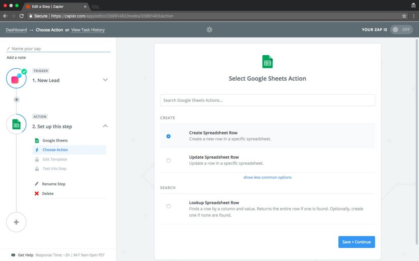The image size is (419, 261).
Task: Expand the New Lead trigger step
Action: 105,80
